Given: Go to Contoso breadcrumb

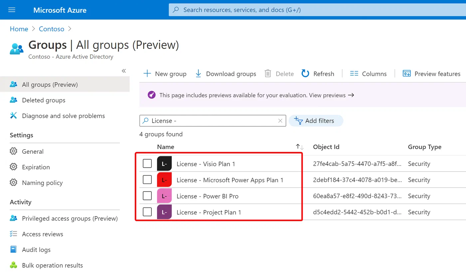Looking at the screenshot, I should (x=52, y=29).
